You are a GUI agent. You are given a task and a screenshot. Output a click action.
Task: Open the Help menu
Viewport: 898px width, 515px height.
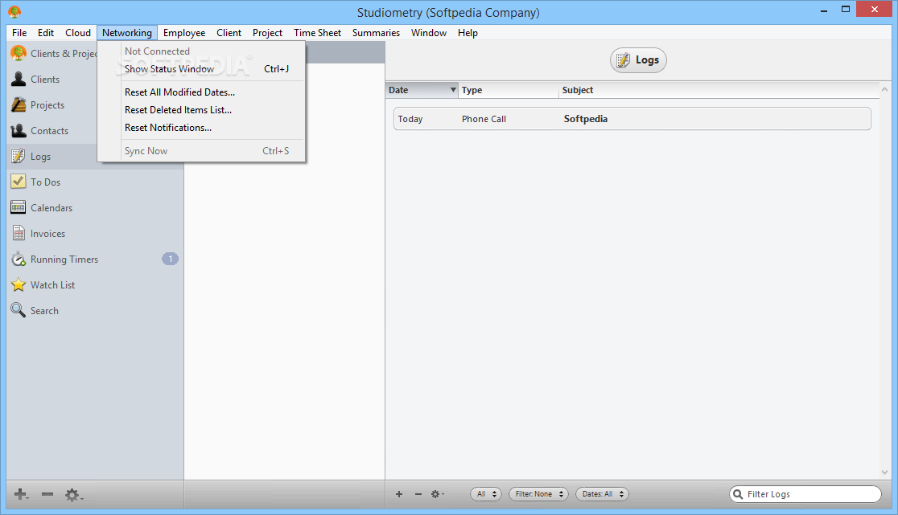point(468,33)
